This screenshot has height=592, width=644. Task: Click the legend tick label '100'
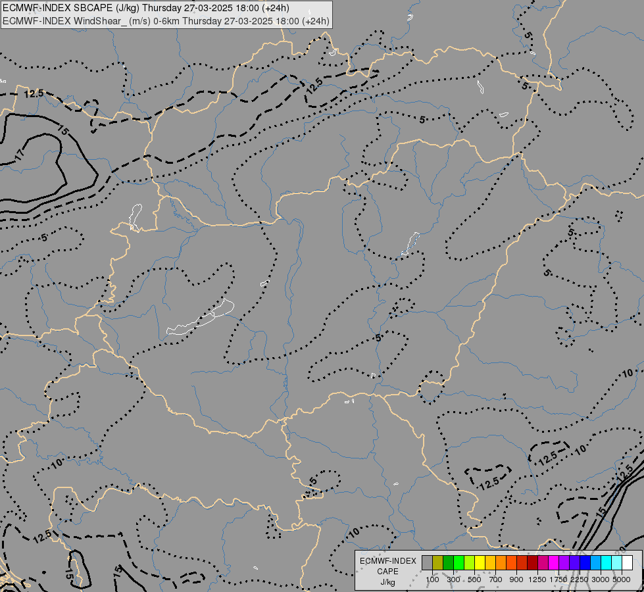coord(432,580)
